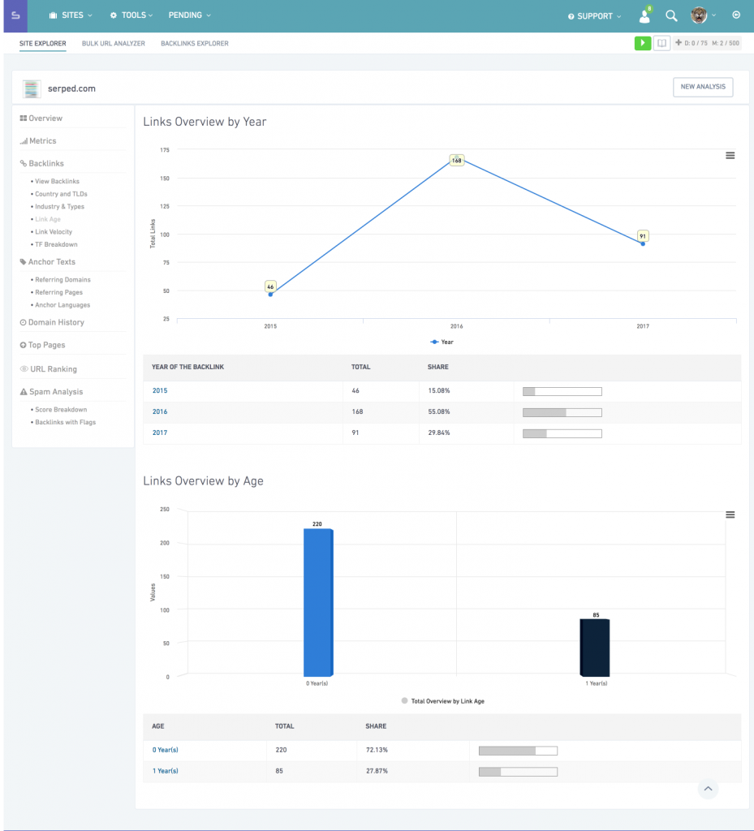Viewport: 754px width, 831px height.
Task: Open Score Breakdown sub-item
Action: [x=61, y=410]
